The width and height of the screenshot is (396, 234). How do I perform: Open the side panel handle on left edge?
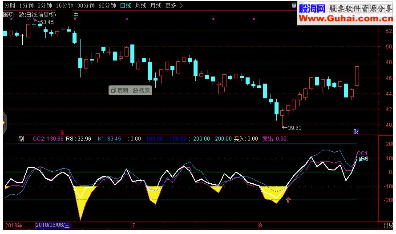[4, 123]
